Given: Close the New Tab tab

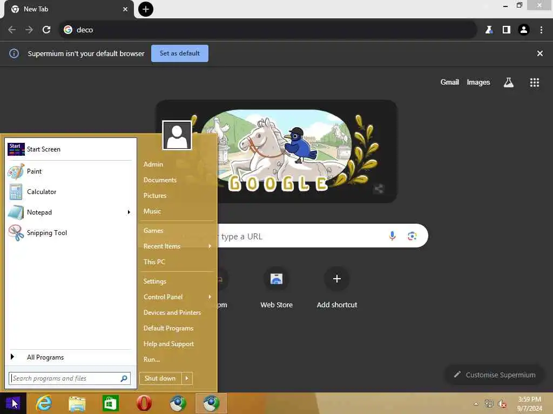Looking at the screenshot, I should pos(125,10).
